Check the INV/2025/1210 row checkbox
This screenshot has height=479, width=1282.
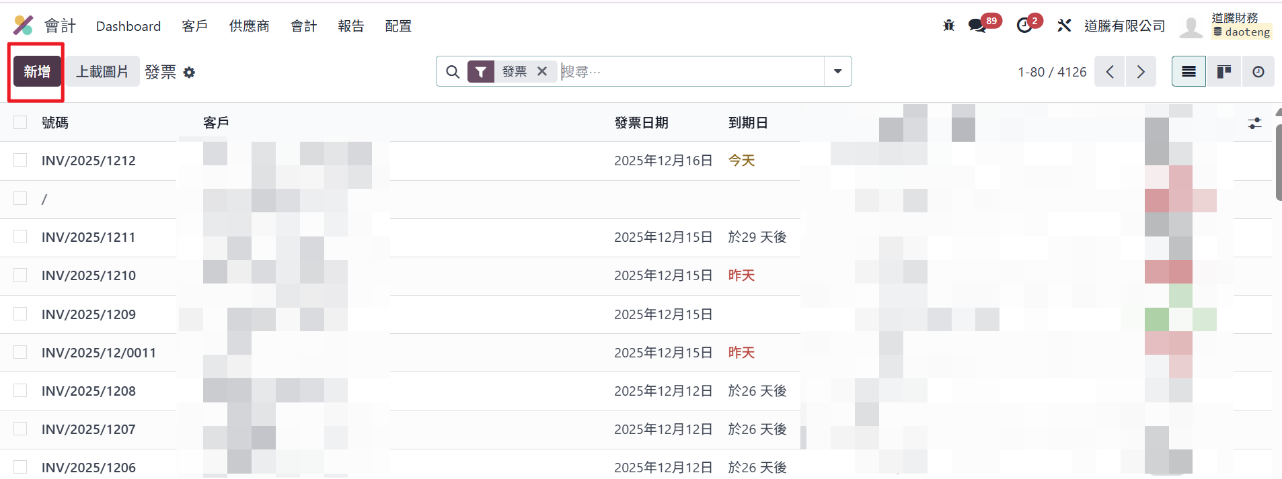[20, 275]
